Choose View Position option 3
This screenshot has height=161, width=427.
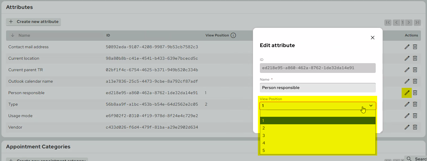point(318,135)
